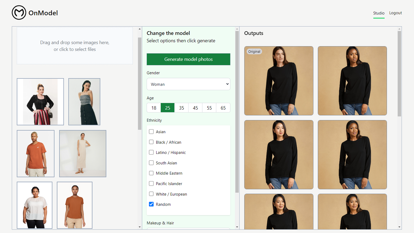The image size is (414, 233).
Task: Tick the Latino / Hispanic checkbox
Action: pos(151,152)
